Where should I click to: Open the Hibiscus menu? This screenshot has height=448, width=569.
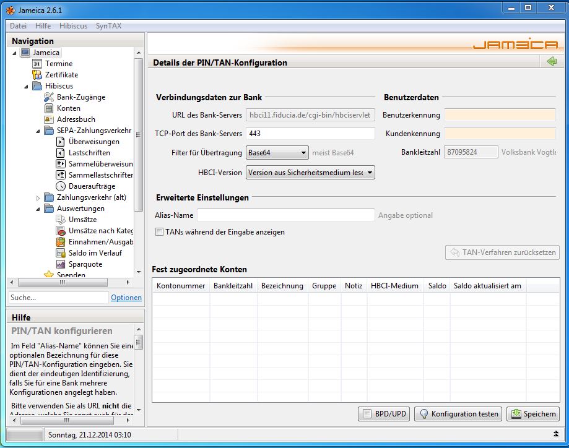(73, 26)
